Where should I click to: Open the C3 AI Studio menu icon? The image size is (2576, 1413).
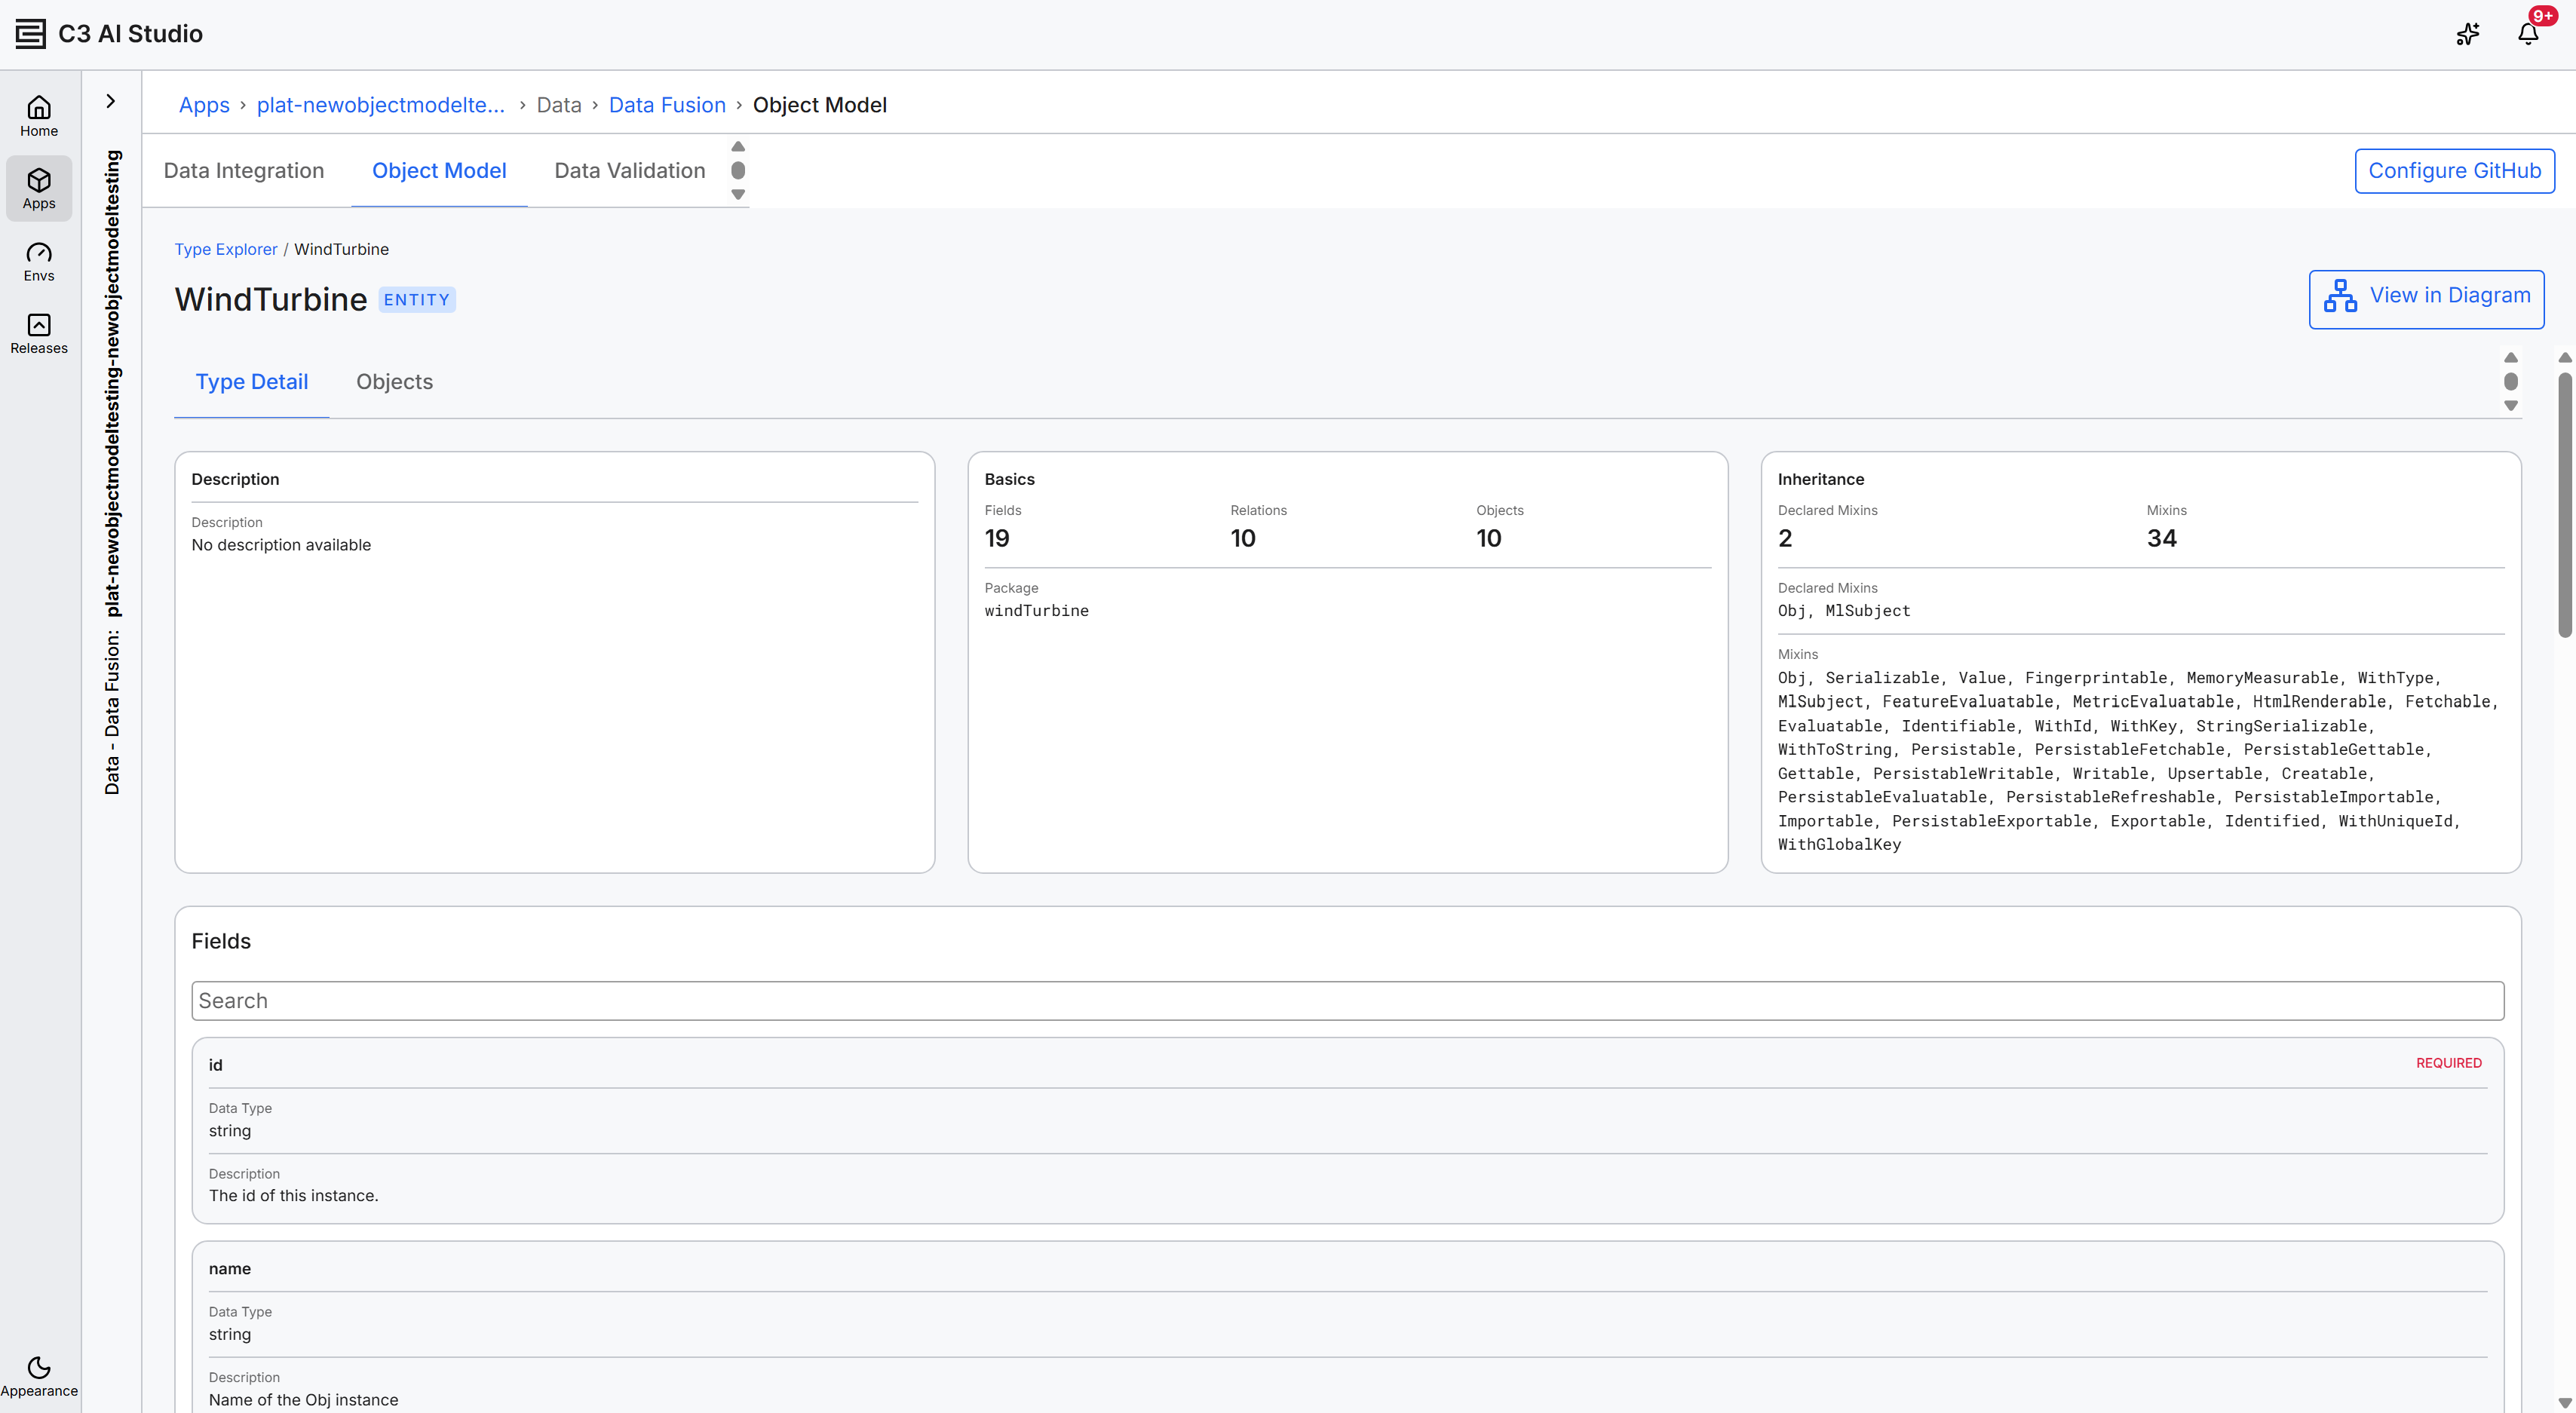(x=30, y=34)
